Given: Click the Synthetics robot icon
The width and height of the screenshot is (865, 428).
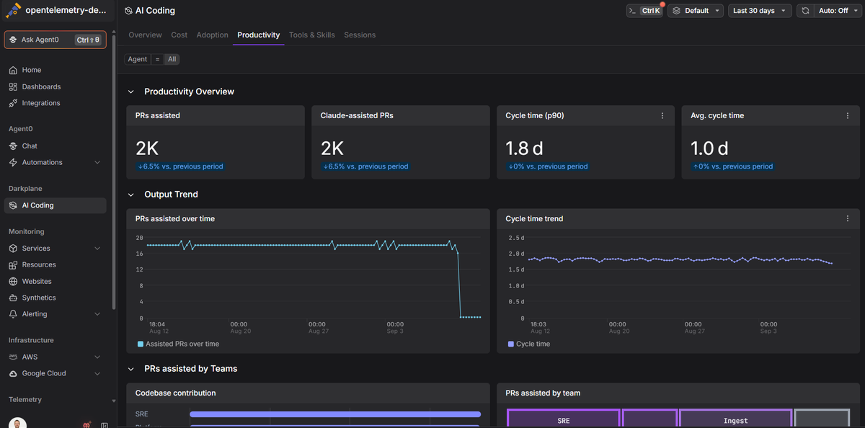Looking at the screenshot, I should [13, 298].
